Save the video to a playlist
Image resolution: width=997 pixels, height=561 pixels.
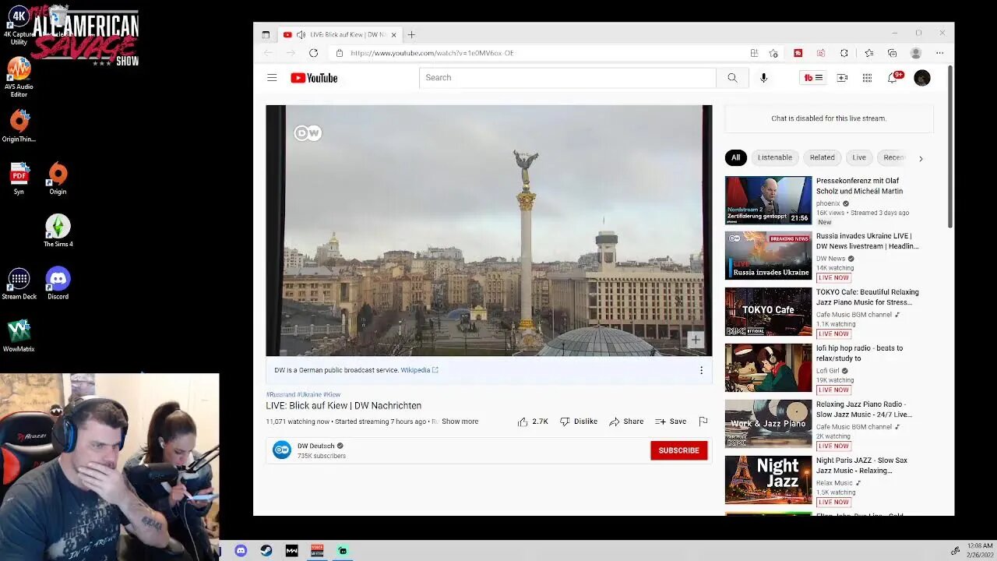point(671,422)
